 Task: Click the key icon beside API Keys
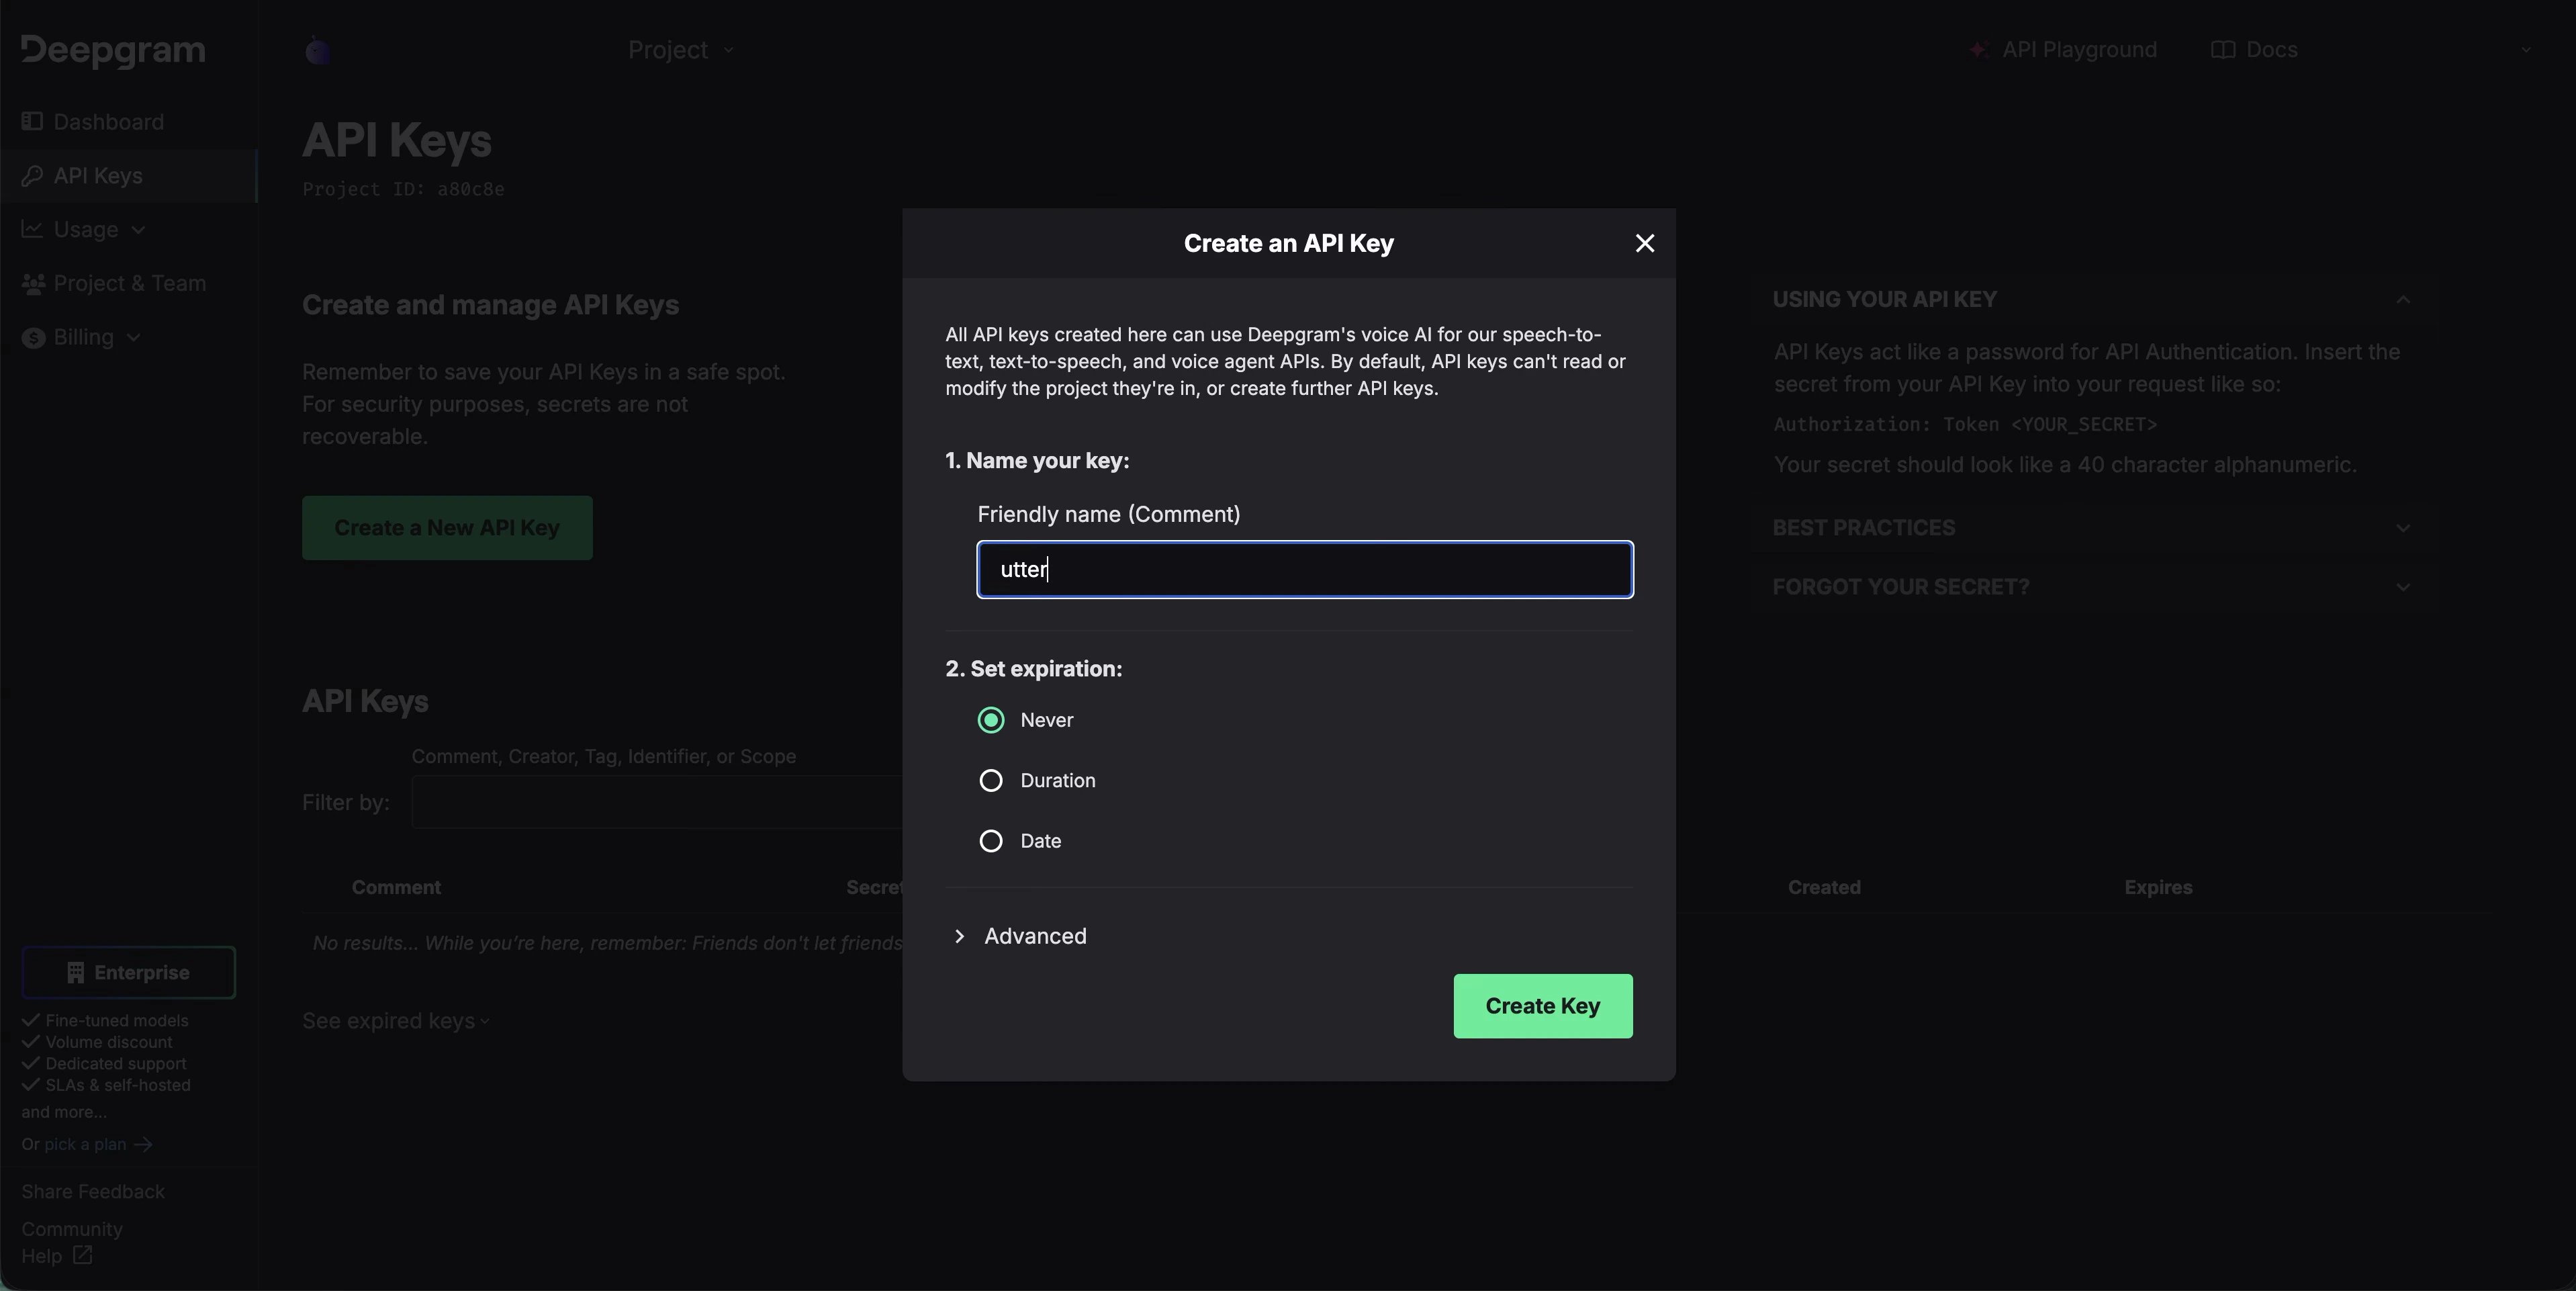coord(33,175)
